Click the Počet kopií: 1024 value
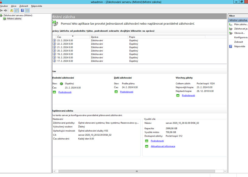The image size is (248, 177). [x=206, y=83]
